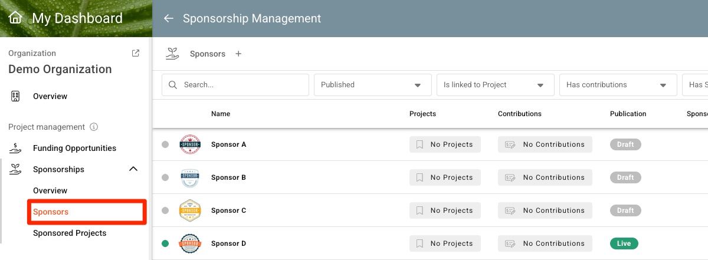Click No Projects button for Sponsor B
The height and width of the screenshot is (260, 708).
445,177
